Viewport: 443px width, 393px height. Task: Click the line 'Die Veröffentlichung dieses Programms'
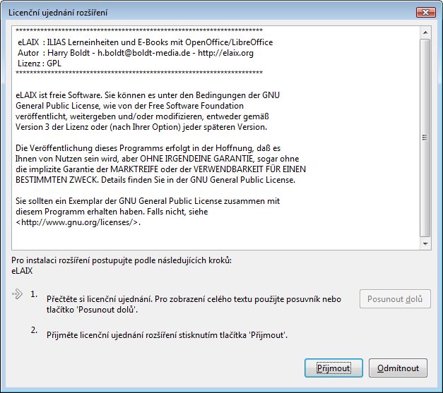(148, 148)
